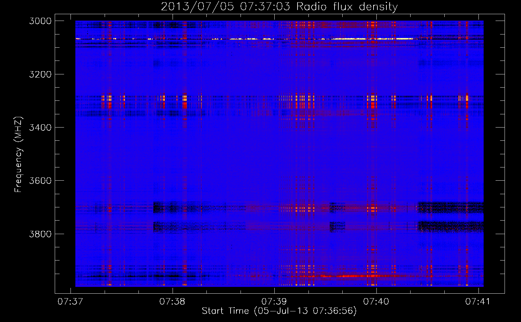Select the 3000 frequency tick label
Viewport: 521px width, 322px height.
tap(40, 21)
